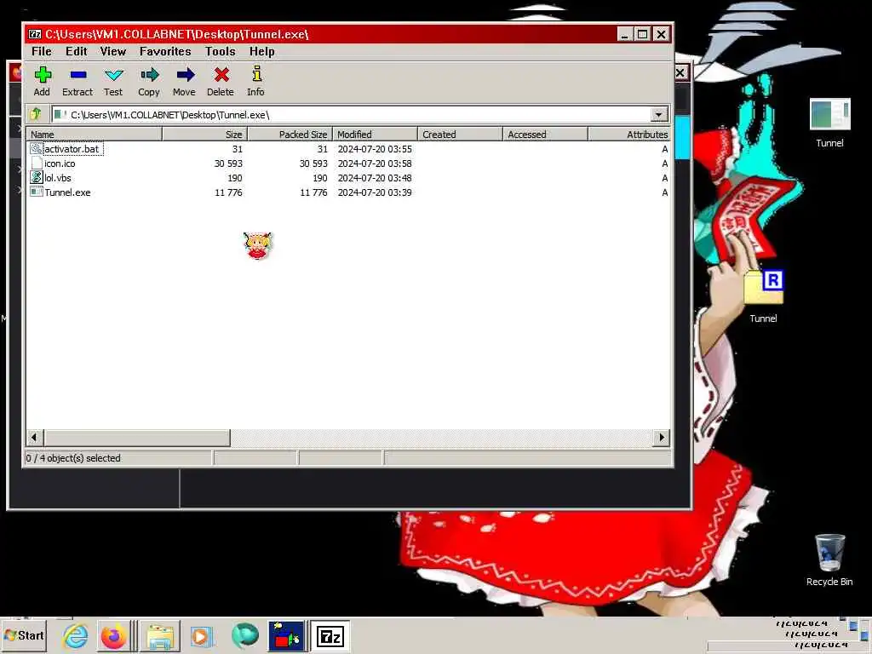This screenshot has height=654, width=872.
Task: Select the Tunnel.exe file name
Action: coord(67,192)
